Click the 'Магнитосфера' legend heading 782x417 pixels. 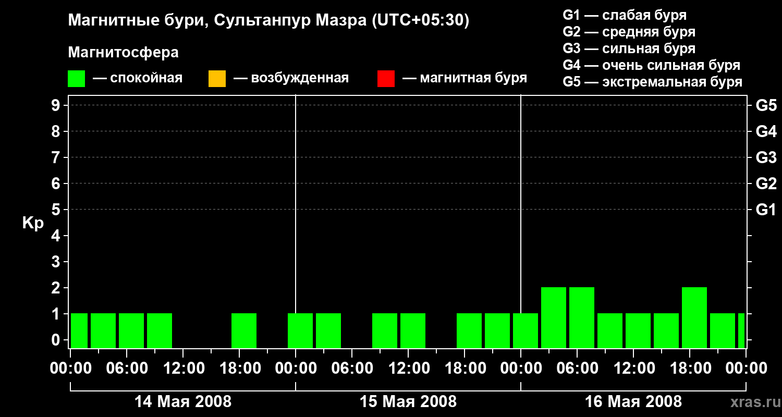point(123,53)
